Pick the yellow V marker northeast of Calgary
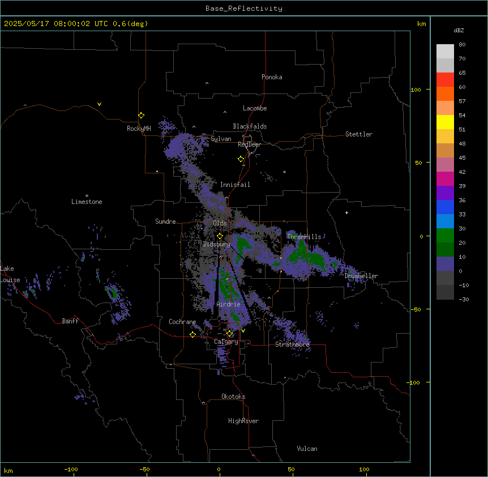488x477 pixels. pos(243,331)
